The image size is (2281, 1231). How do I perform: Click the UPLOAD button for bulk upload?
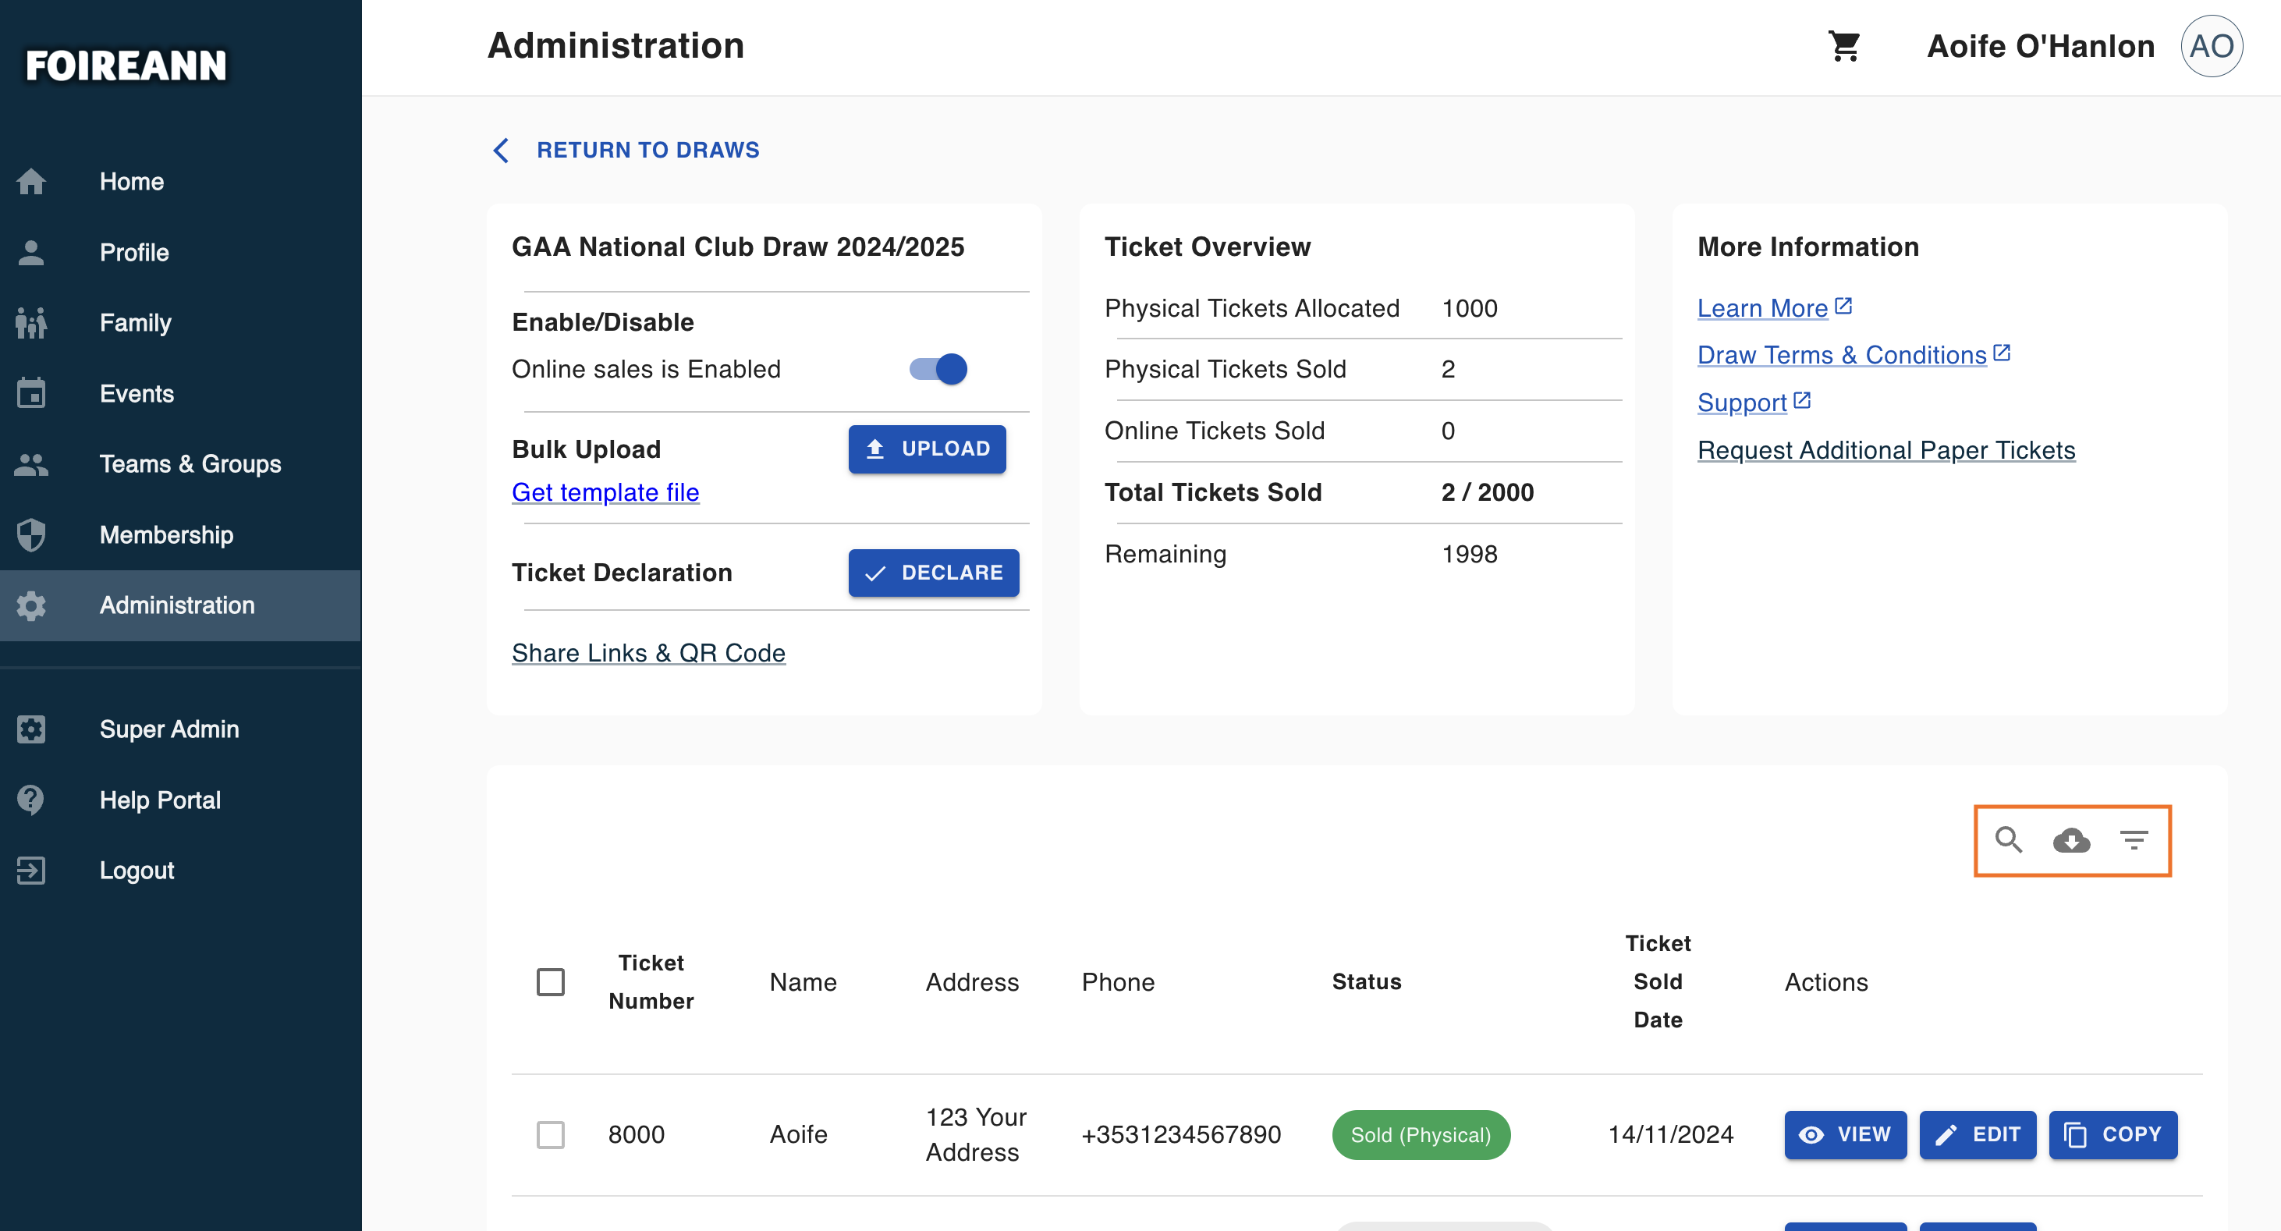pyautogui.click(x=927, y=449)
